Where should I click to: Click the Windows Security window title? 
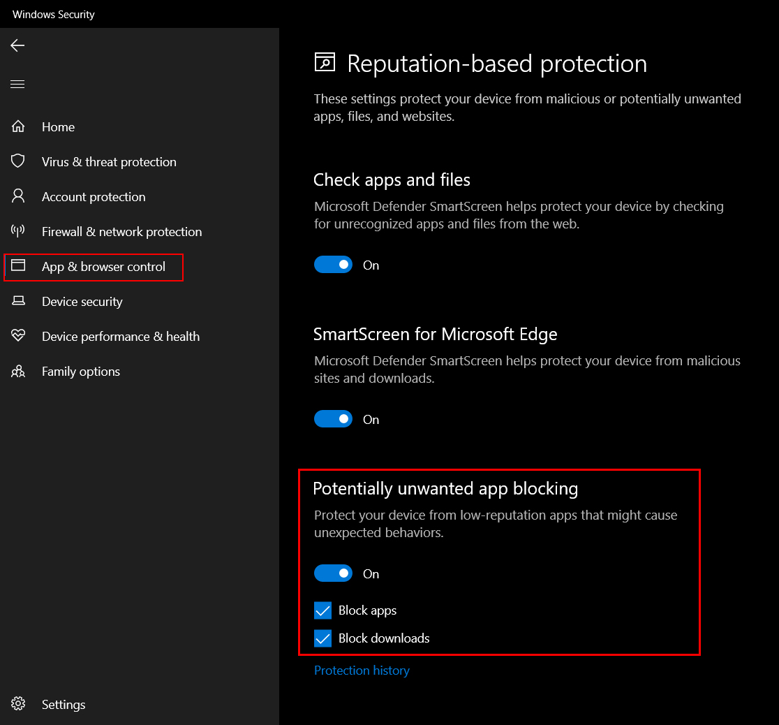(54, 15)
